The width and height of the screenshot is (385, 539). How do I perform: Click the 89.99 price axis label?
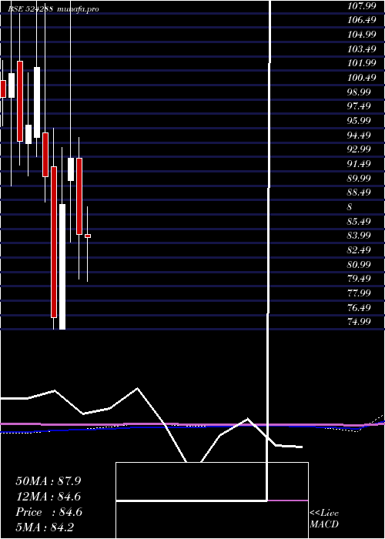coord(359,178)
